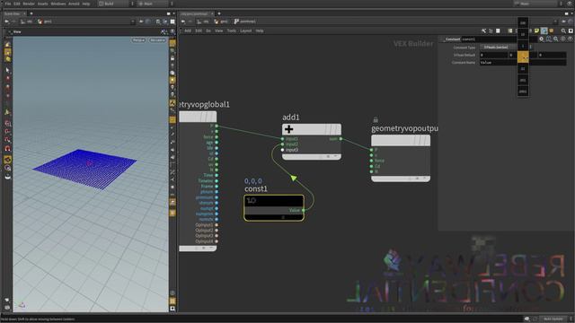The height and width of the screenshot is (323, 575).
Task: Click the Cd input on geometryvopoutput1
Action: [371, 166]
